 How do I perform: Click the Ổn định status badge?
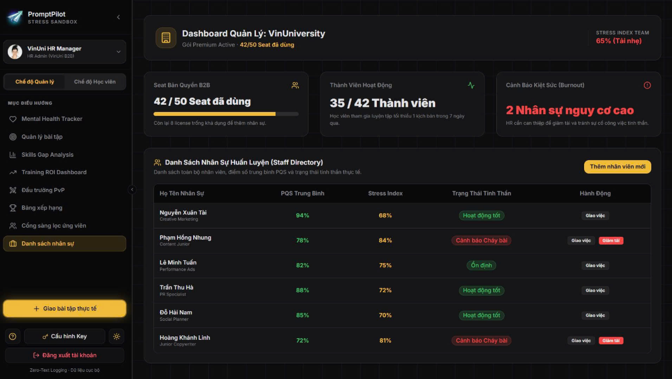click(482, 265)
